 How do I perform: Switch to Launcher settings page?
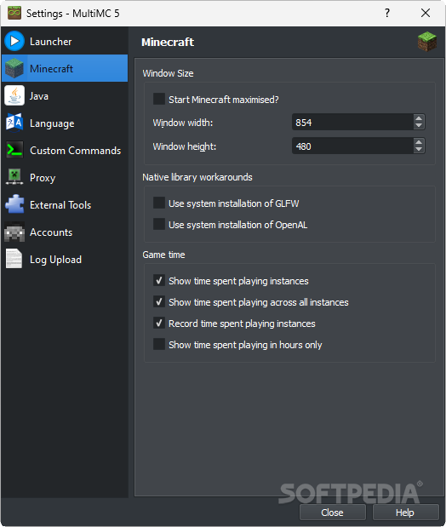[65, 41]
